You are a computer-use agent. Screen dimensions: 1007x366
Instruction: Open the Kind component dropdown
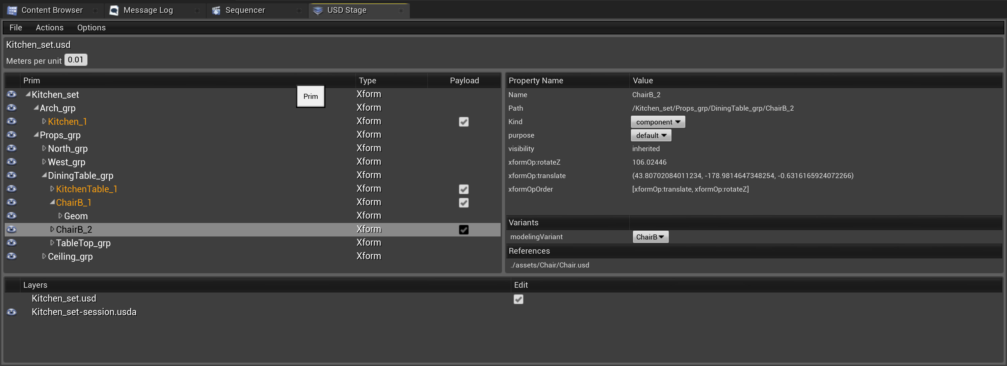[658, 122]
